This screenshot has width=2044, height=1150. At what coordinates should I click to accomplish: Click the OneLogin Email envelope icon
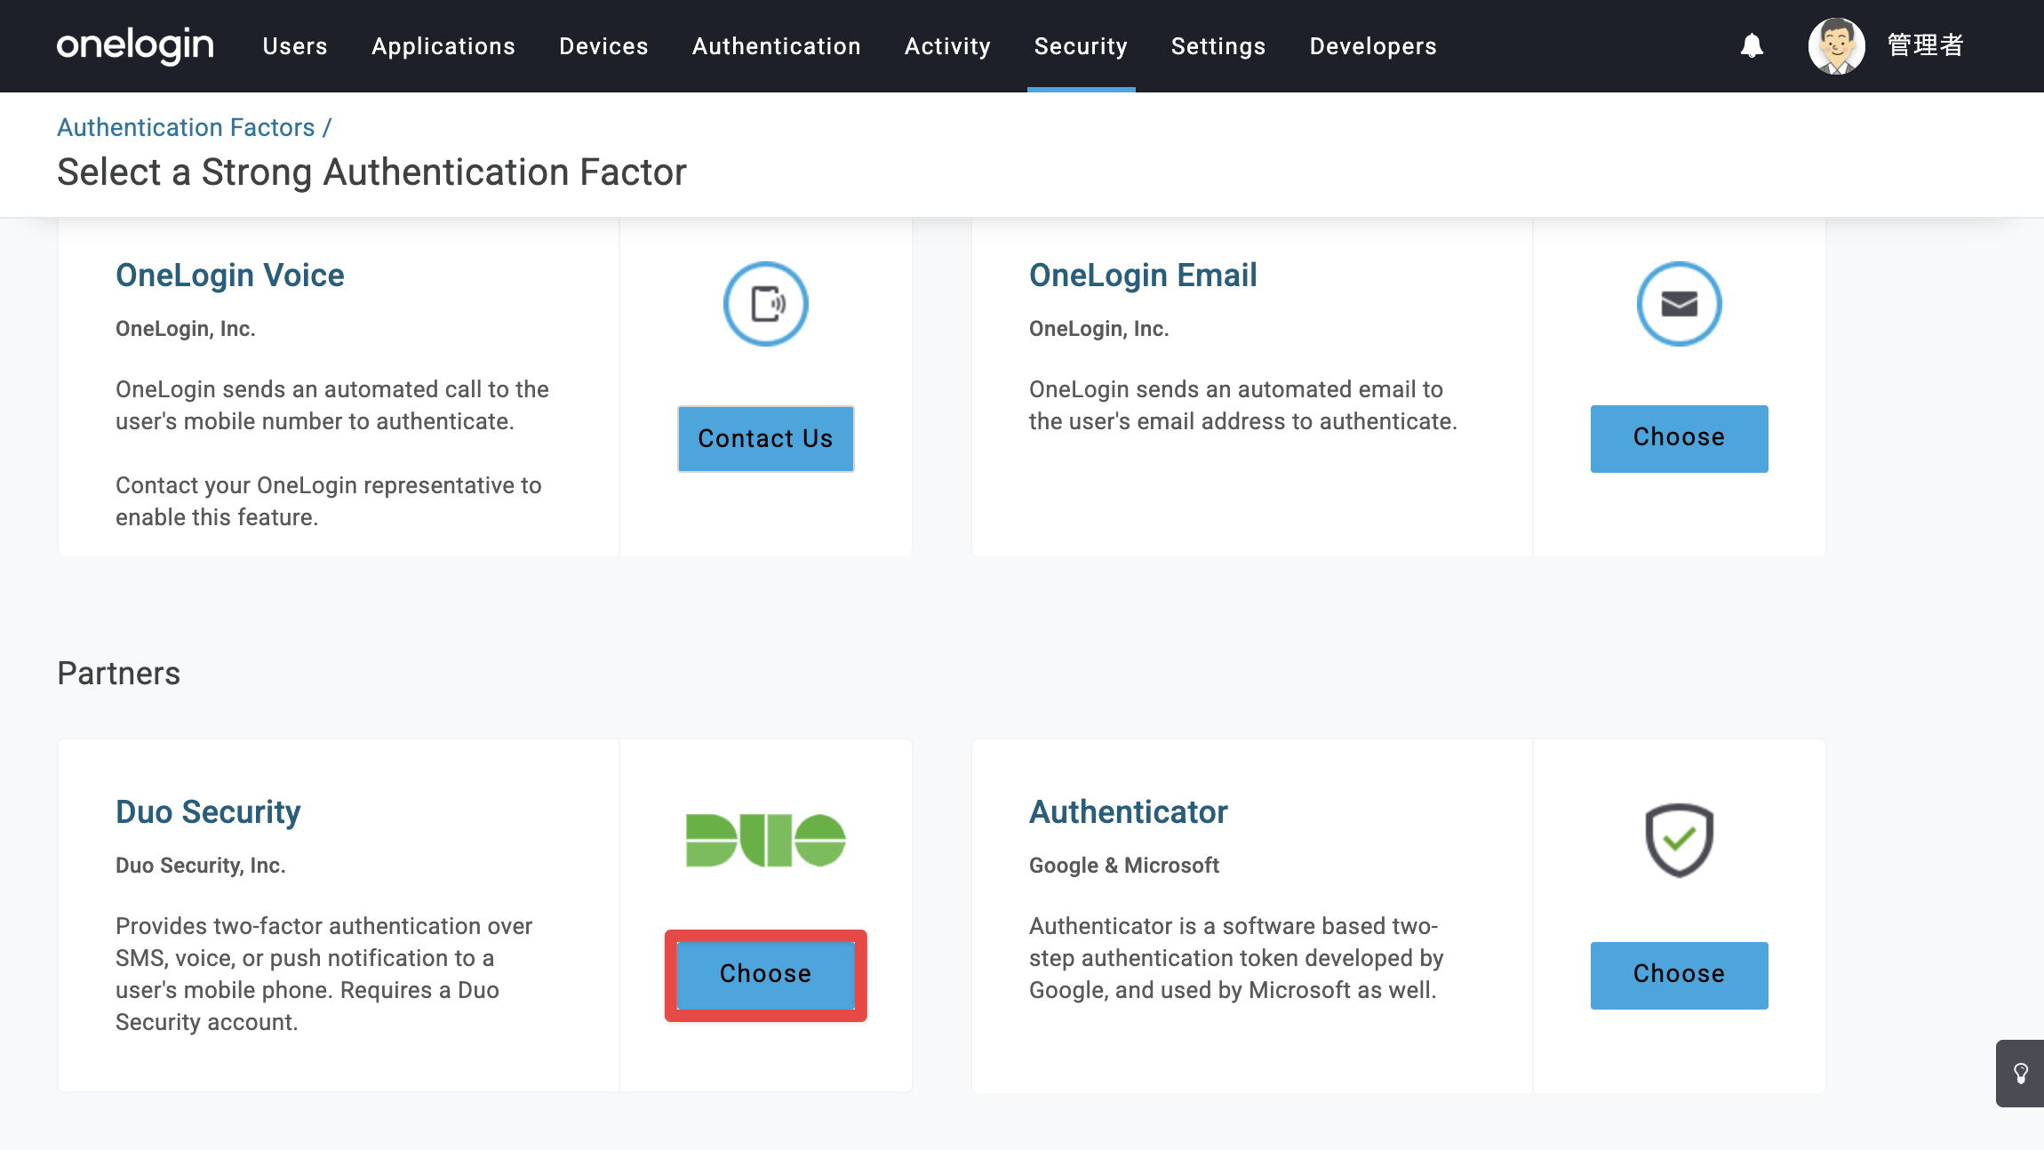click(x=1679, y=304)
